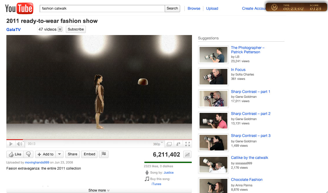328x193 pixels.
Task: Toggle the pop-out player size icon
Action: coord(169,144)
